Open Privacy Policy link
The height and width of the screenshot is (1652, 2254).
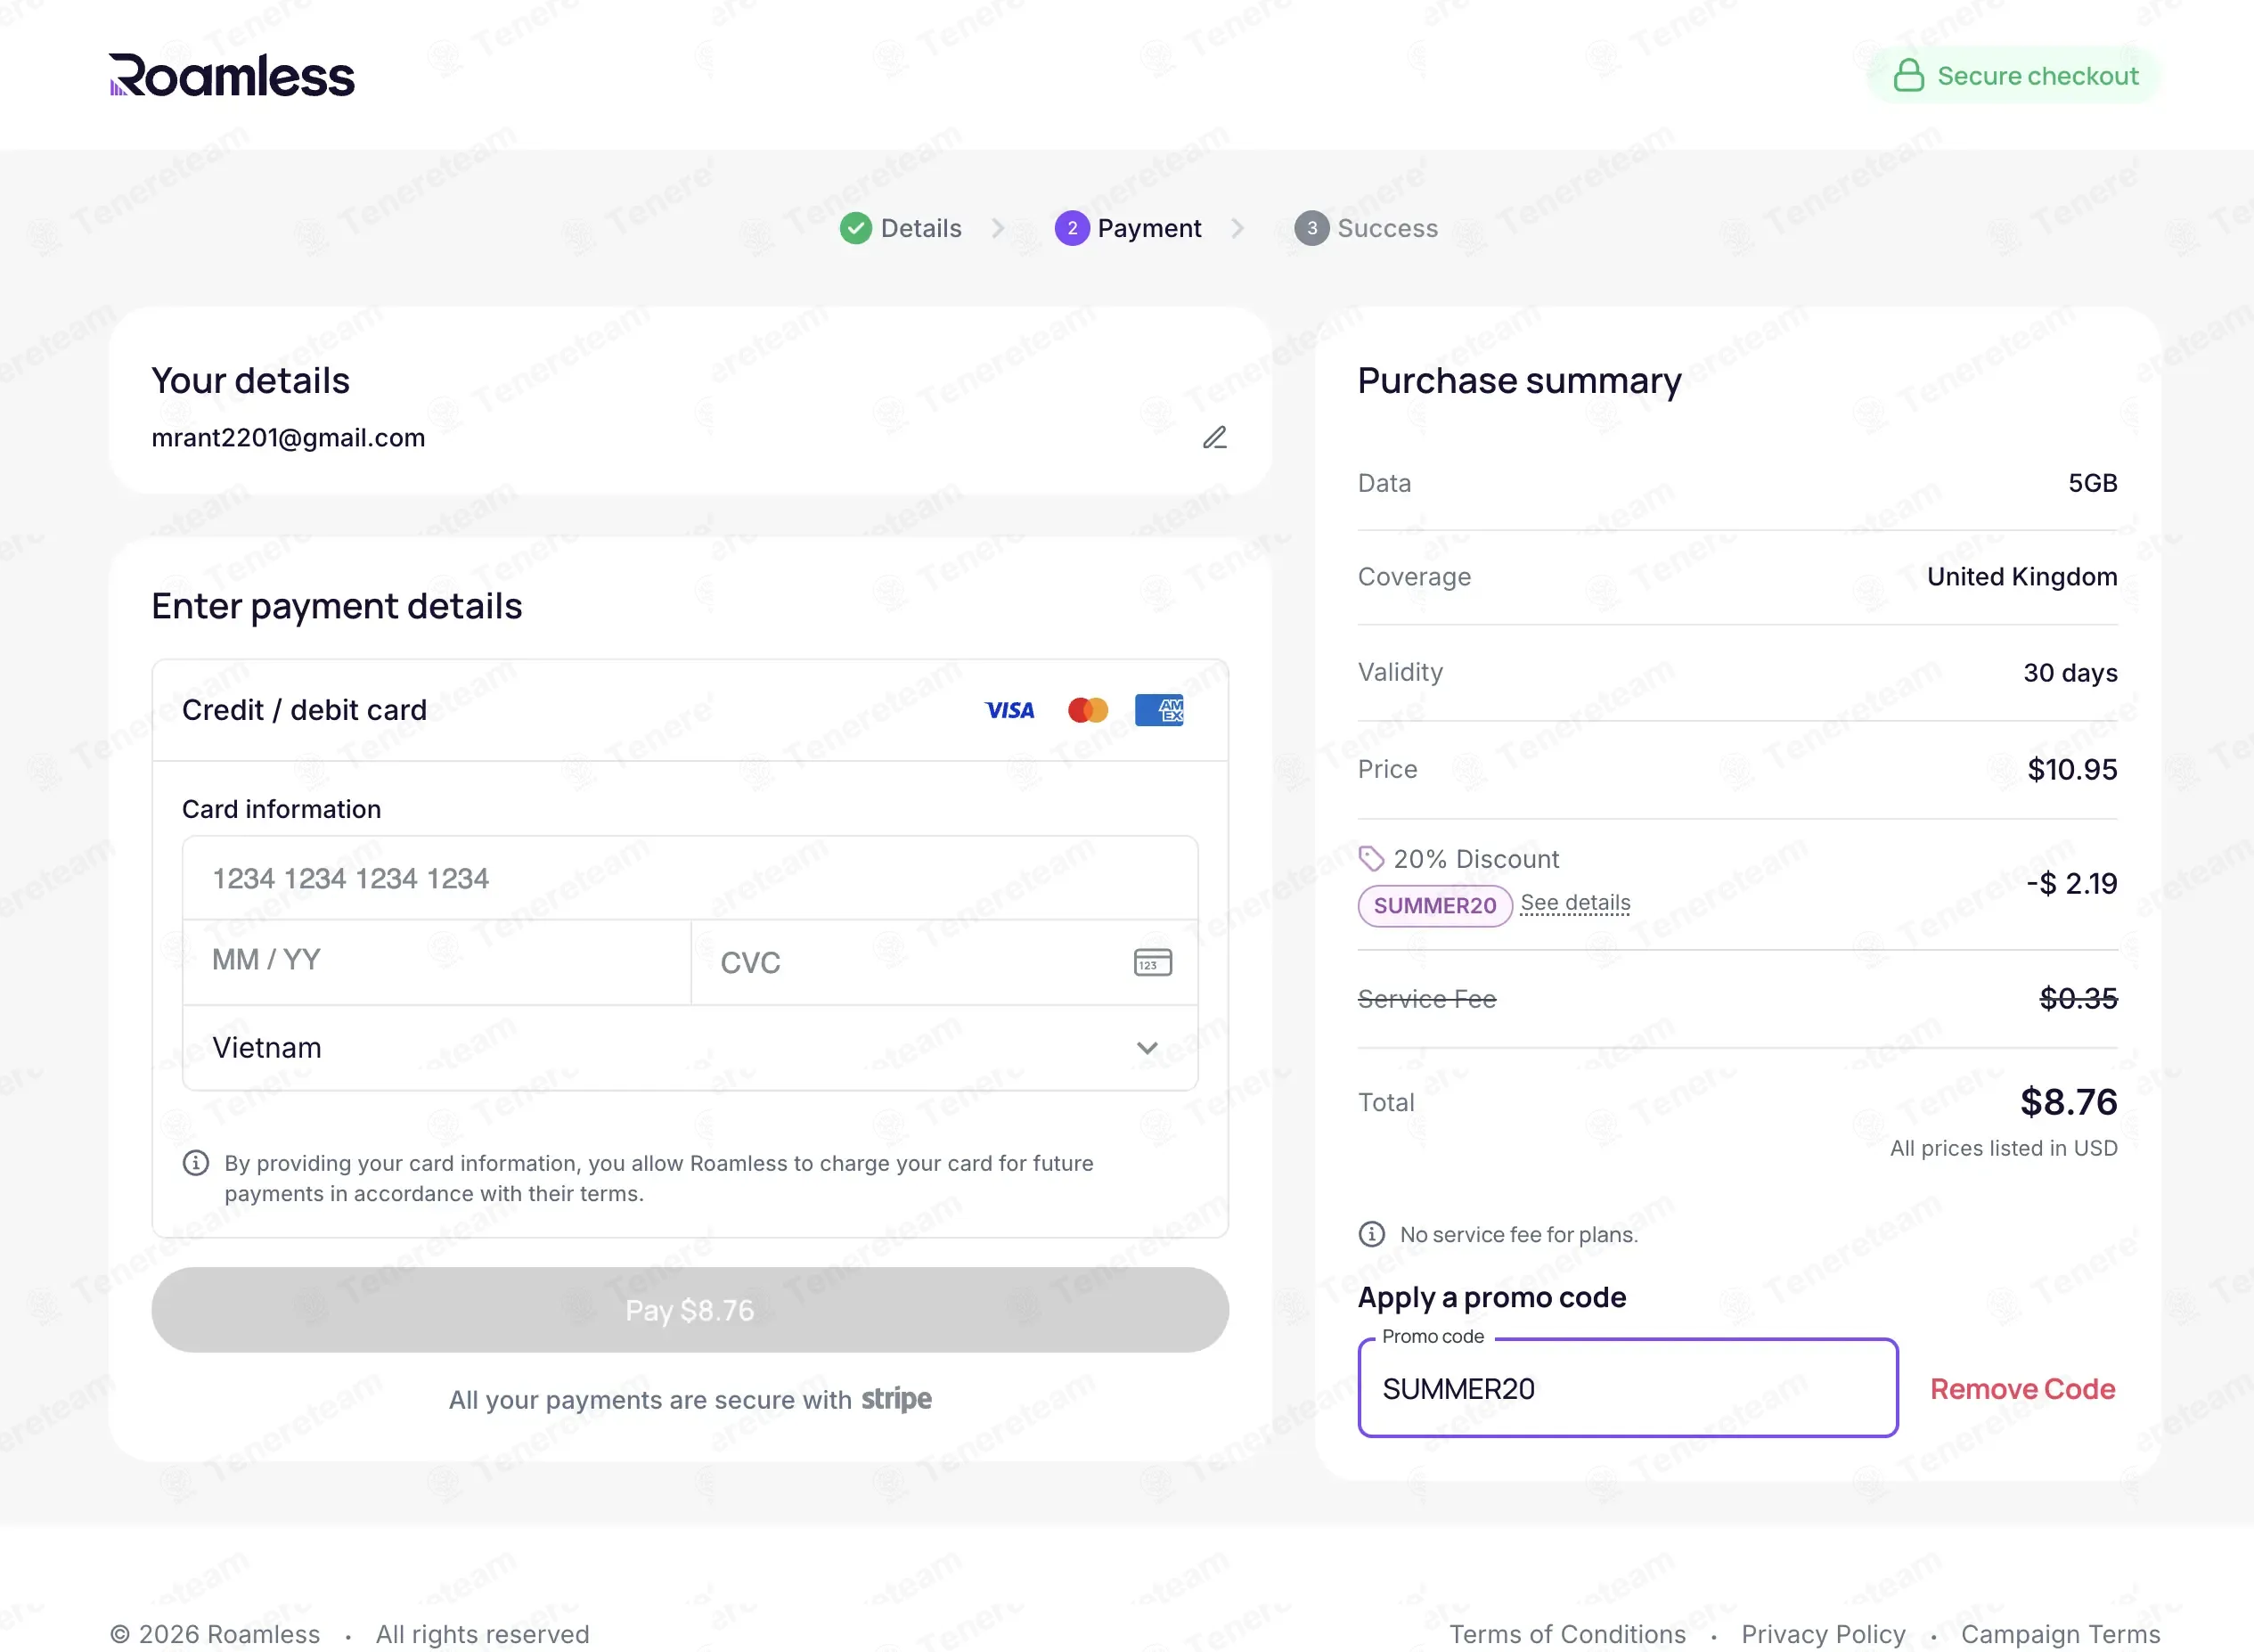1823,1634
